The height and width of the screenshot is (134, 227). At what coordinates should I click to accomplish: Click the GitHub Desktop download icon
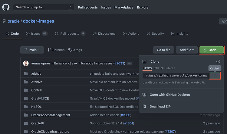click(144, 95)
